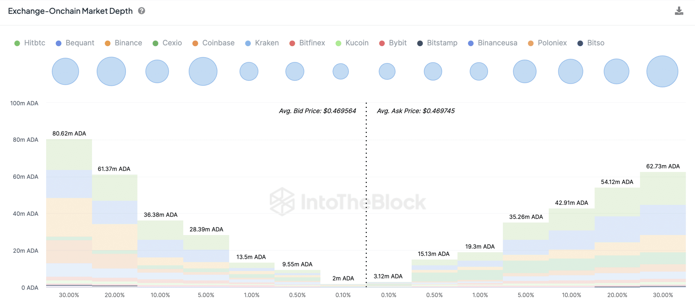Toggle Bybit series in legend
Image resolution: width=695 pixels, height=308 pixels.
coord(393,43)
